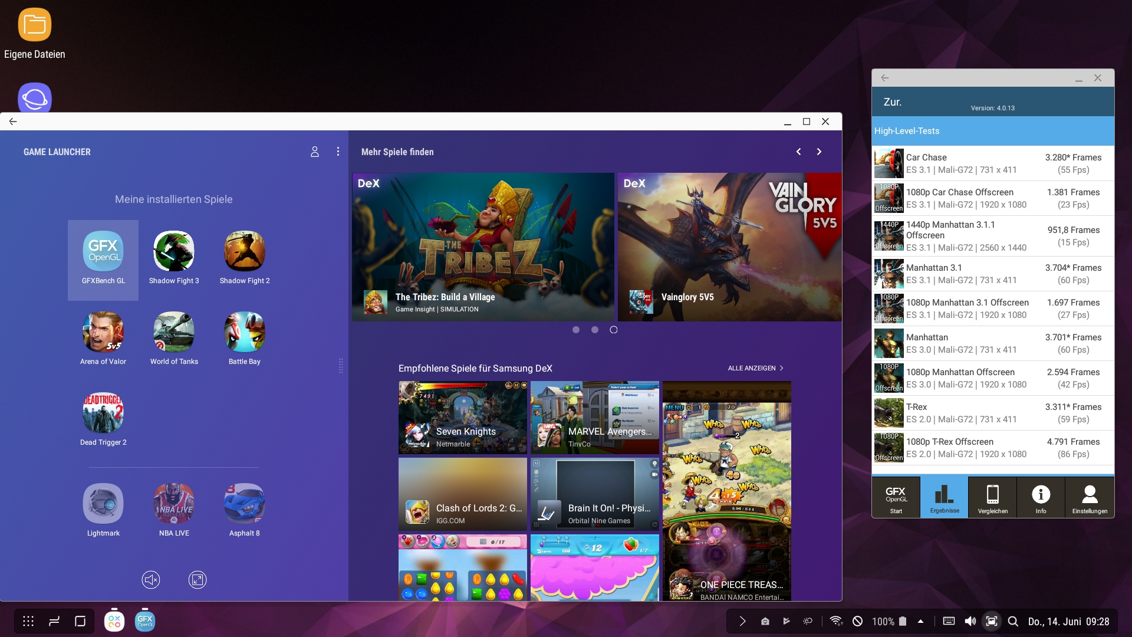Open volume control in the taskbar
This screenshot has width=1132, height=637.
pyautogui.click(x=970, y=621)
